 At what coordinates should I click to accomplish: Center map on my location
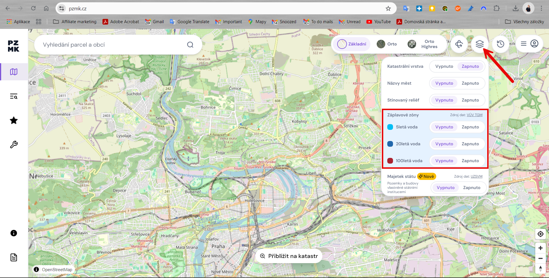point(540,234)
